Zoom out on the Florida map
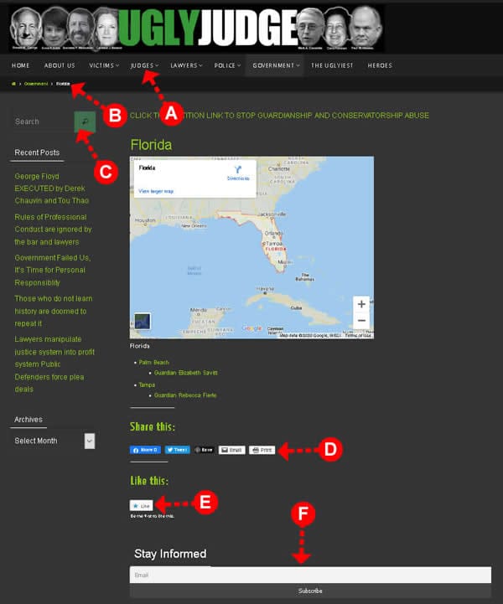Image resolution: width=503 pixels, height=604 pixels. (361, 321)
